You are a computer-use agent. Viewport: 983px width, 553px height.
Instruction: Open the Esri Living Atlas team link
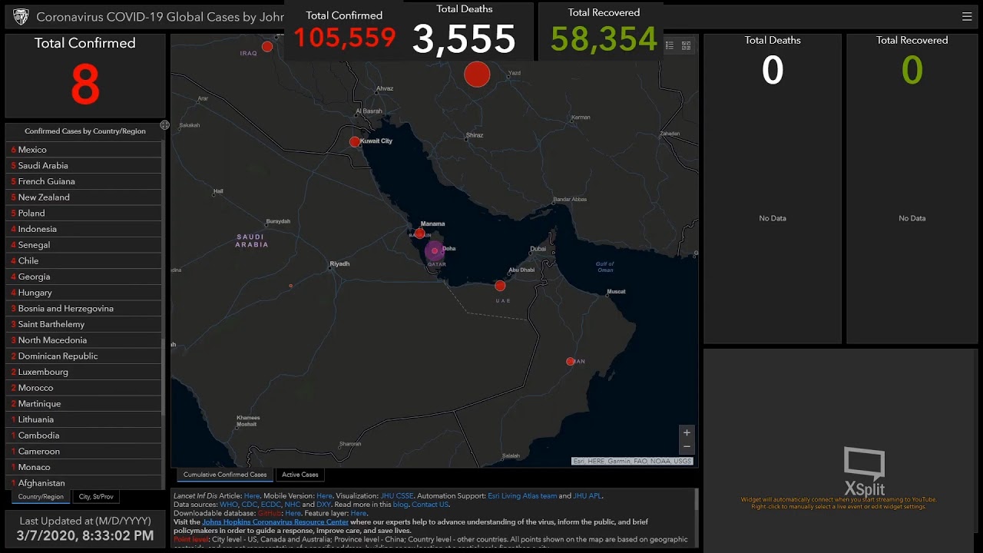tap(522, 496)
